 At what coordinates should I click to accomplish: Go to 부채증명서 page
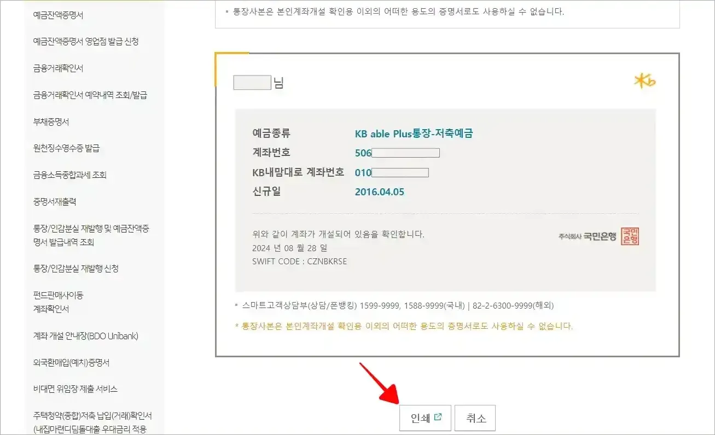(x=51, y=122)
